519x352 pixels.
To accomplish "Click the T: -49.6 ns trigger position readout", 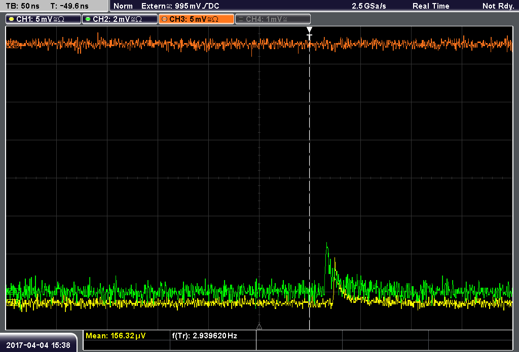I will (69, 6).
